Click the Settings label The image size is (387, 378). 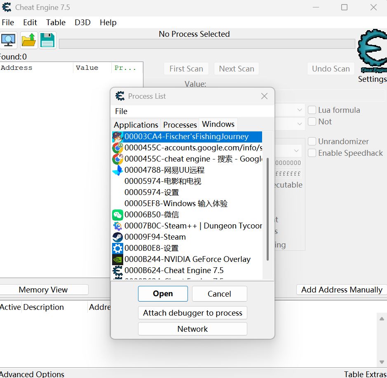pos(372,79)
